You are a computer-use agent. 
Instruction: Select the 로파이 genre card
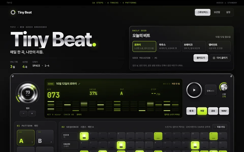pos(144,46)
